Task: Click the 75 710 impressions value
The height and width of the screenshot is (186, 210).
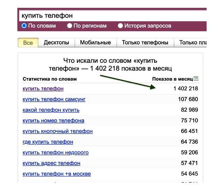Action: [x=189, y=120]
